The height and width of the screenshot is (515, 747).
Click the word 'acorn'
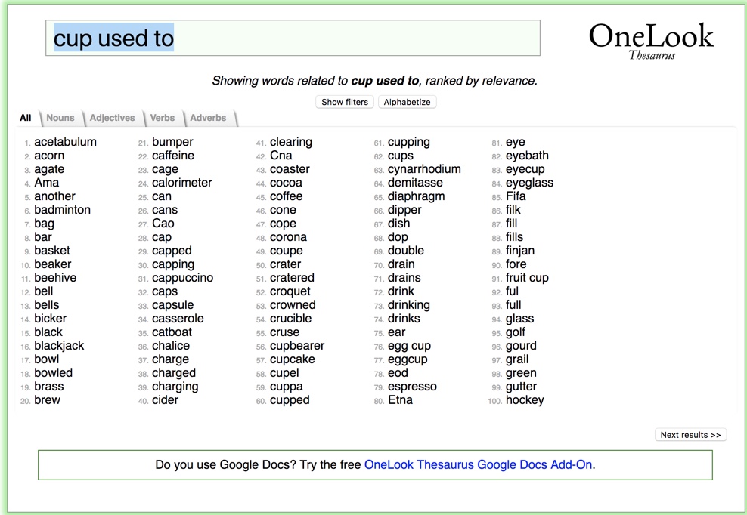[49, 156]
